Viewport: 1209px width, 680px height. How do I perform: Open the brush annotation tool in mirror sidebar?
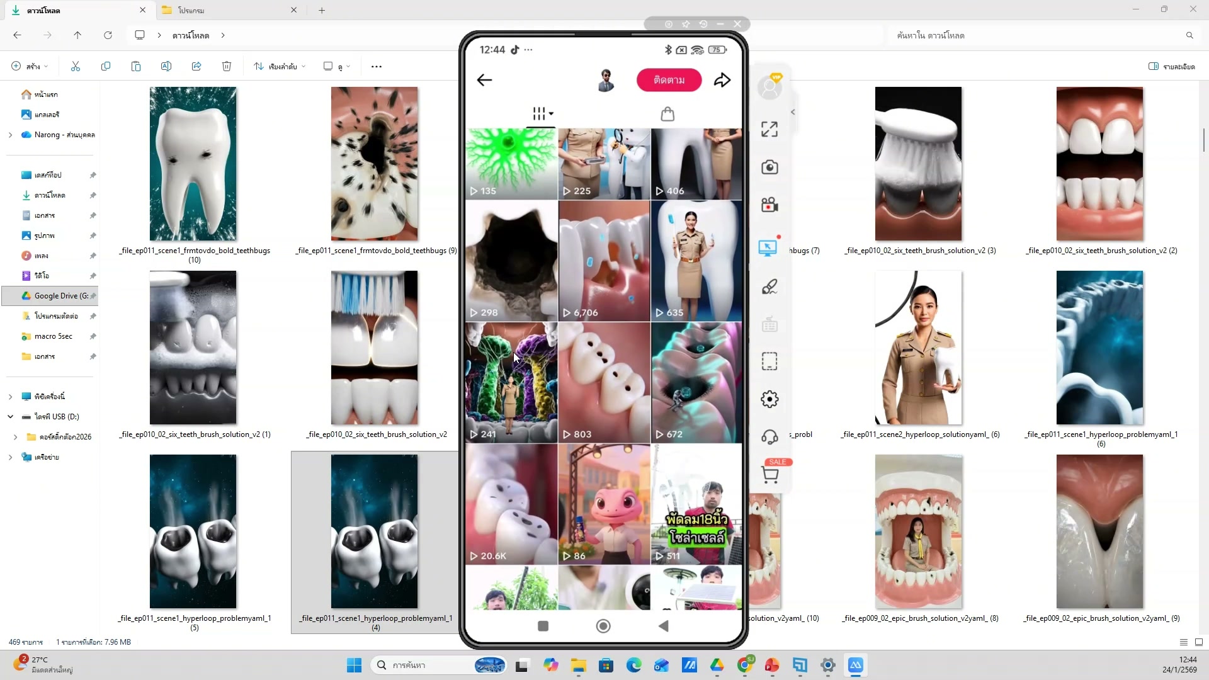769,287
